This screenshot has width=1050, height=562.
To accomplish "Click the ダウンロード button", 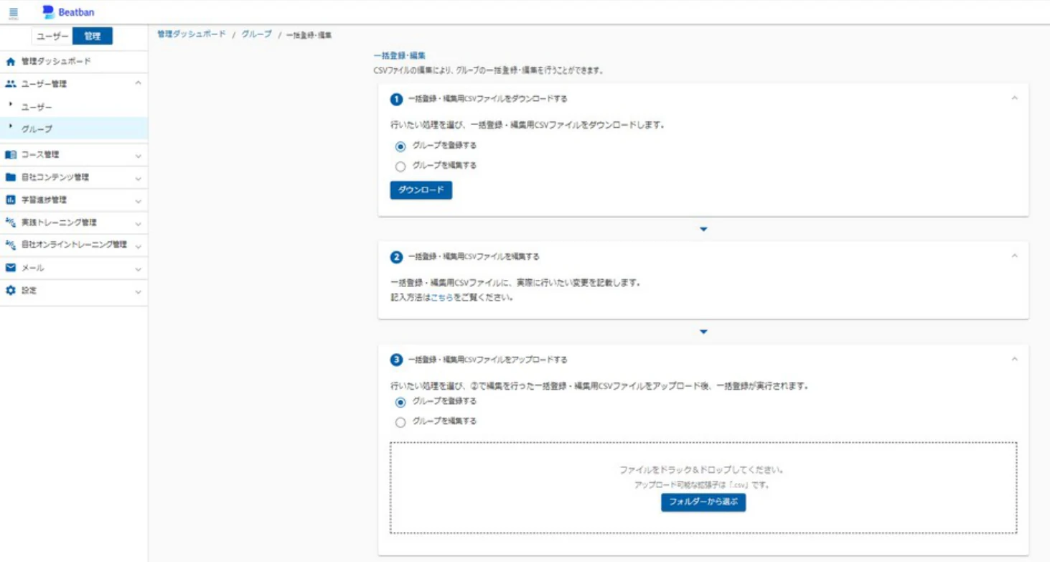I will click(421, 190).
